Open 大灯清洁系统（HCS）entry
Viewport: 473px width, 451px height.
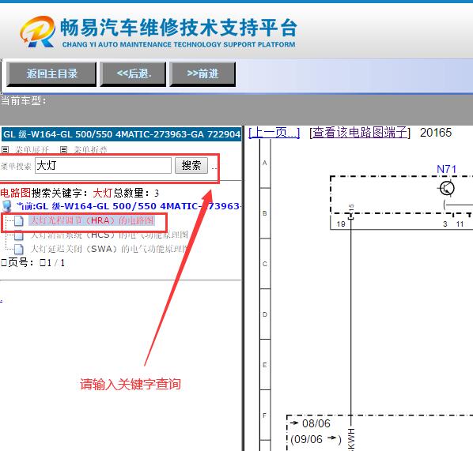(x=109, y=235)
